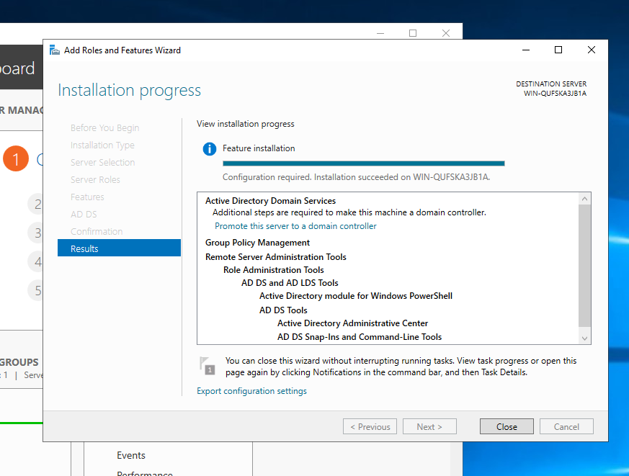The image size is (629, 476).
Task: Click the WIN-QUFSKA3JB1A destination server name
Action: pos(555,94)
